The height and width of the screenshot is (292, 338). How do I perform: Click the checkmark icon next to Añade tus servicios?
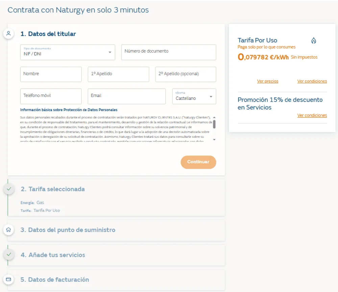9,254
